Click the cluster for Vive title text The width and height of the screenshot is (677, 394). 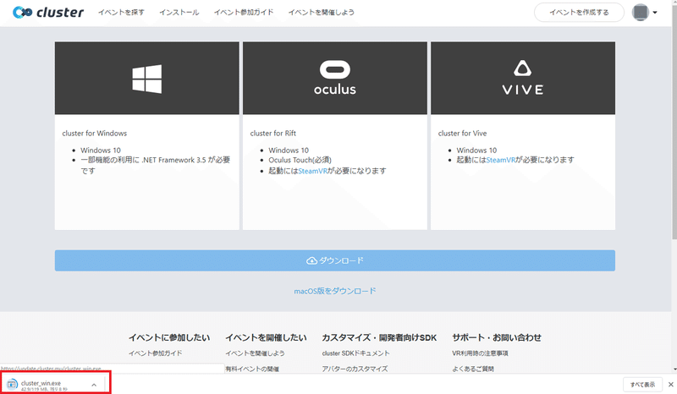click(x=462, y=134)
